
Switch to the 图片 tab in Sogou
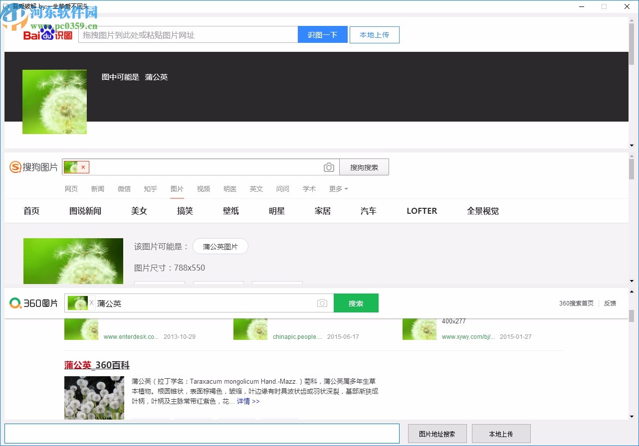point(177,189)
